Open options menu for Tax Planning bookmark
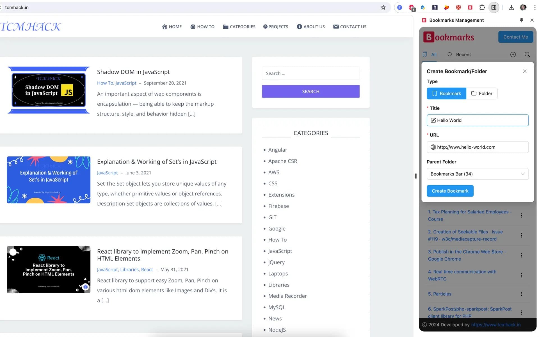Image resolution: width=539 pixels, height=337 pixels. (x=521, y=215)
